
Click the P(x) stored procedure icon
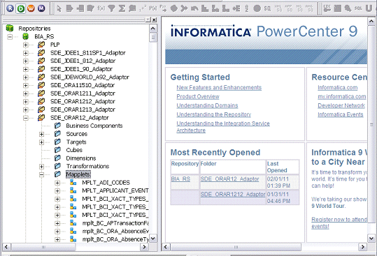click(153, 8)
